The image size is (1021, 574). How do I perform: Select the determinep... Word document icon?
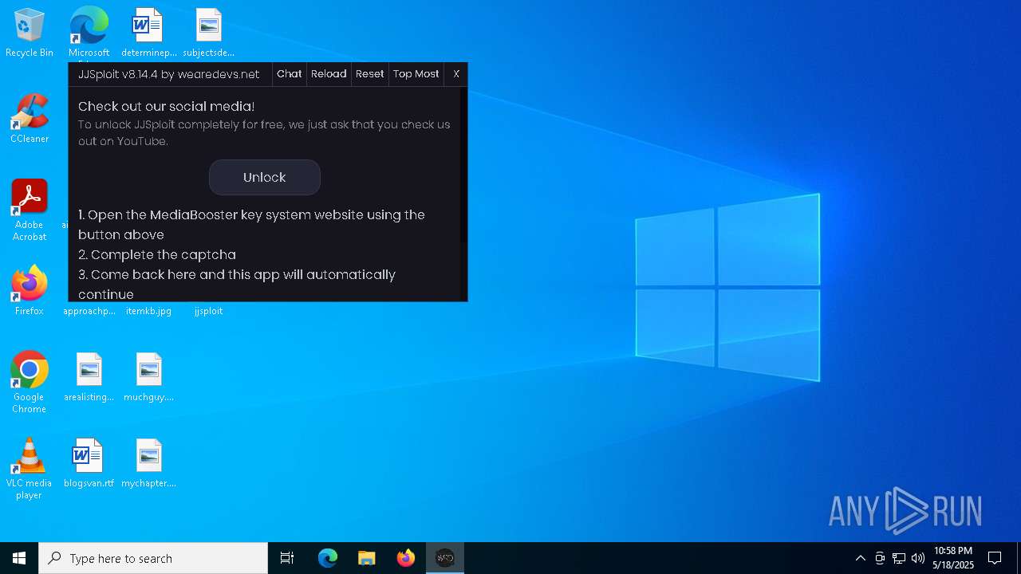click(x=148, y=33)
